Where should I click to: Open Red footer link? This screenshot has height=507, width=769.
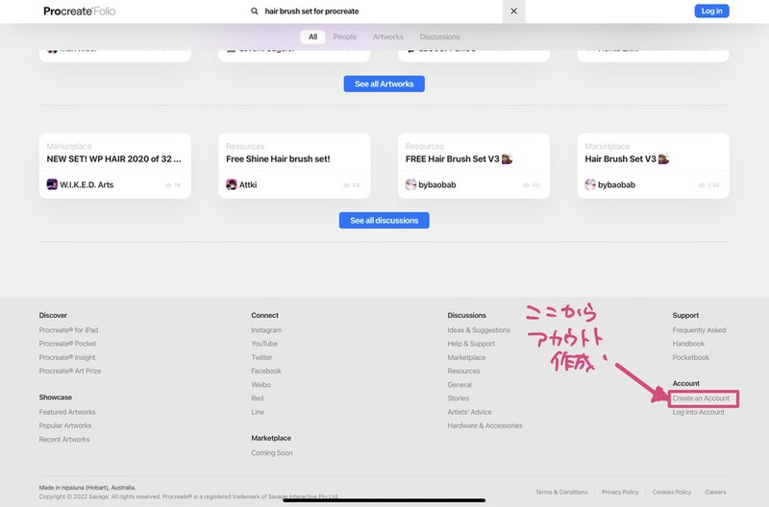pyautogui.click(x=258, y=398)
